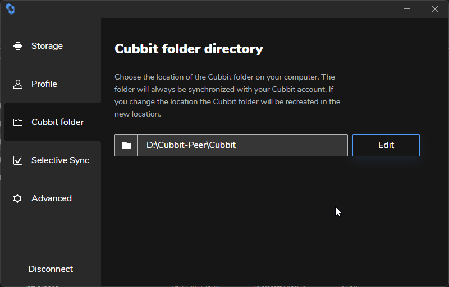Click the folder icon beside directory path
Image resolution: width=449 pixels, height=287 pixels.
coord(126,145)
